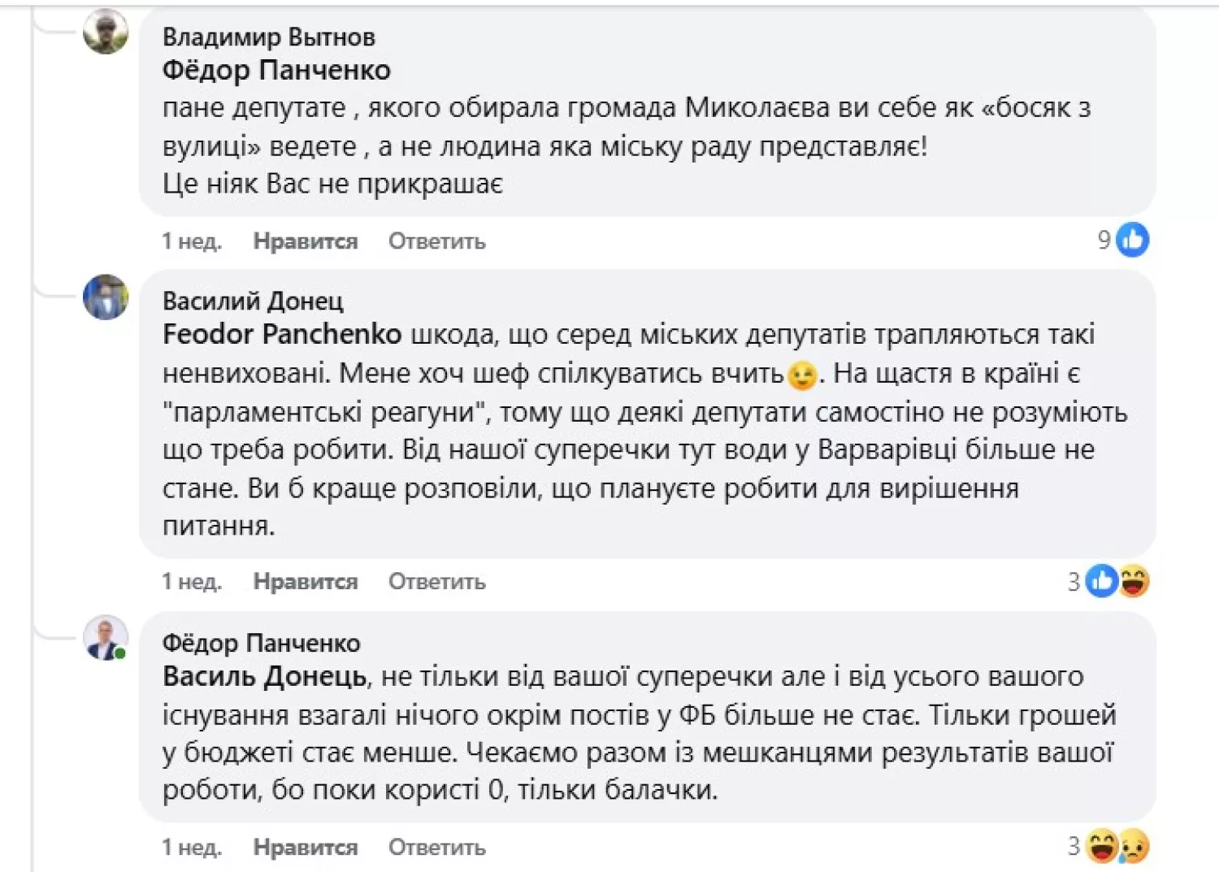Image resolution: width=1219 pixels, height=872 pixels.
Task: Click Нравится under Вытнов's comment
Action: 305,241
